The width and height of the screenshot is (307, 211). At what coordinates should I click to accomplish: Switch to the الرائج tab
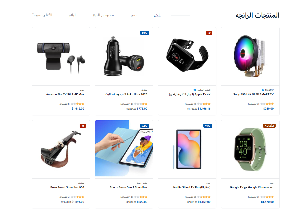click(72, 15)
